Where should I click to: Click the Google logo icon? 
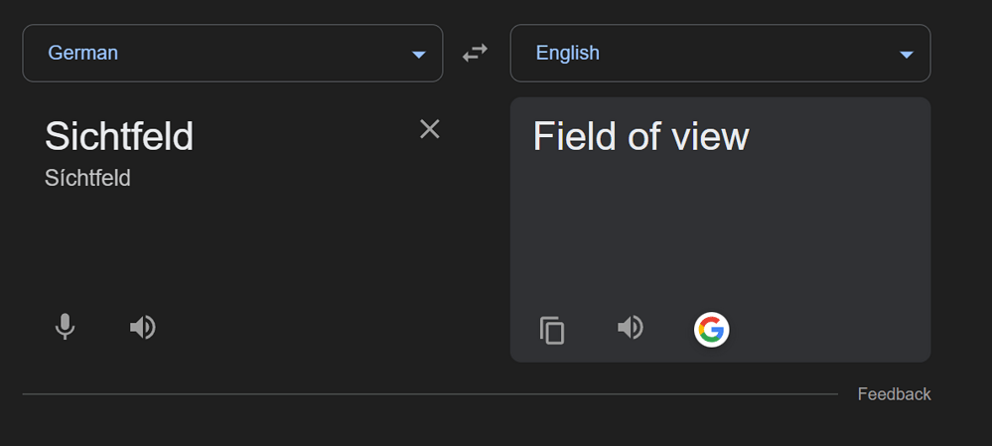click(x=711, y=329)
